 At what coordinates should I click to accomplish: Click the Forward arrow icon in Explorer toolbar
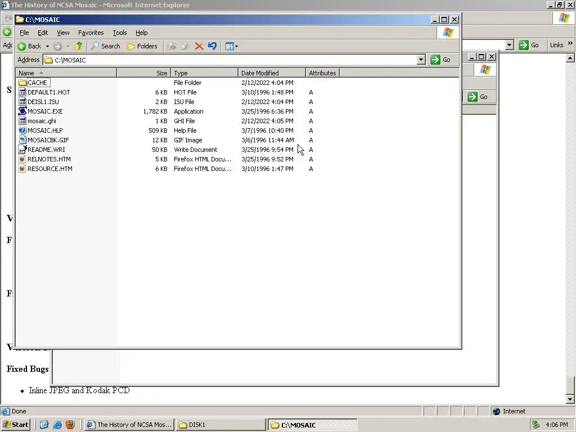click(57, 46)
